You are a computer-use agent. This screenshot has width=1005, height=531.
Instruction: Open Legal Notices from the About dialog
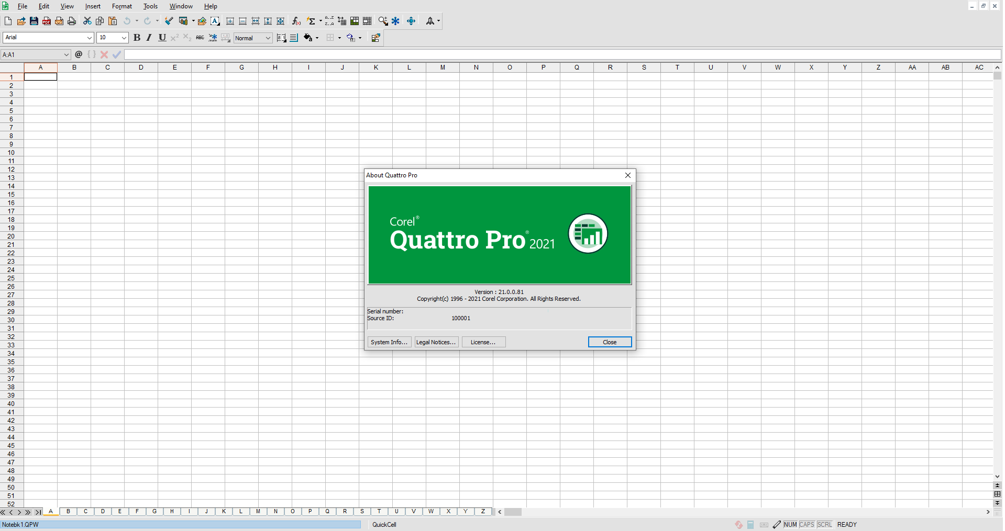tap(436, 342)
